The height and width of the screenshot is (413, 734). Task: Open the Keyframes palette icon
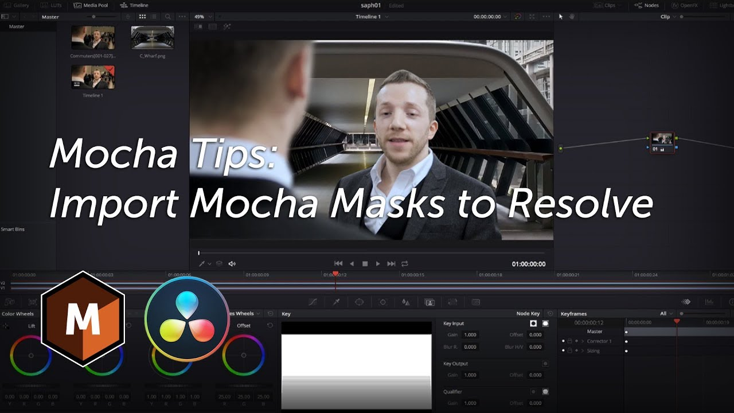686,302
